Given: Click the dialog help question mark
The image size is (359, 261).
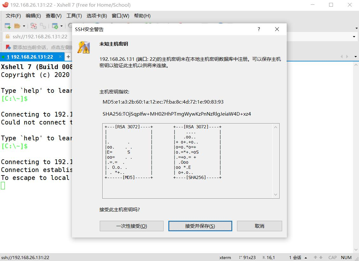Looking at the screenshot, I should (x=259, y=29).
